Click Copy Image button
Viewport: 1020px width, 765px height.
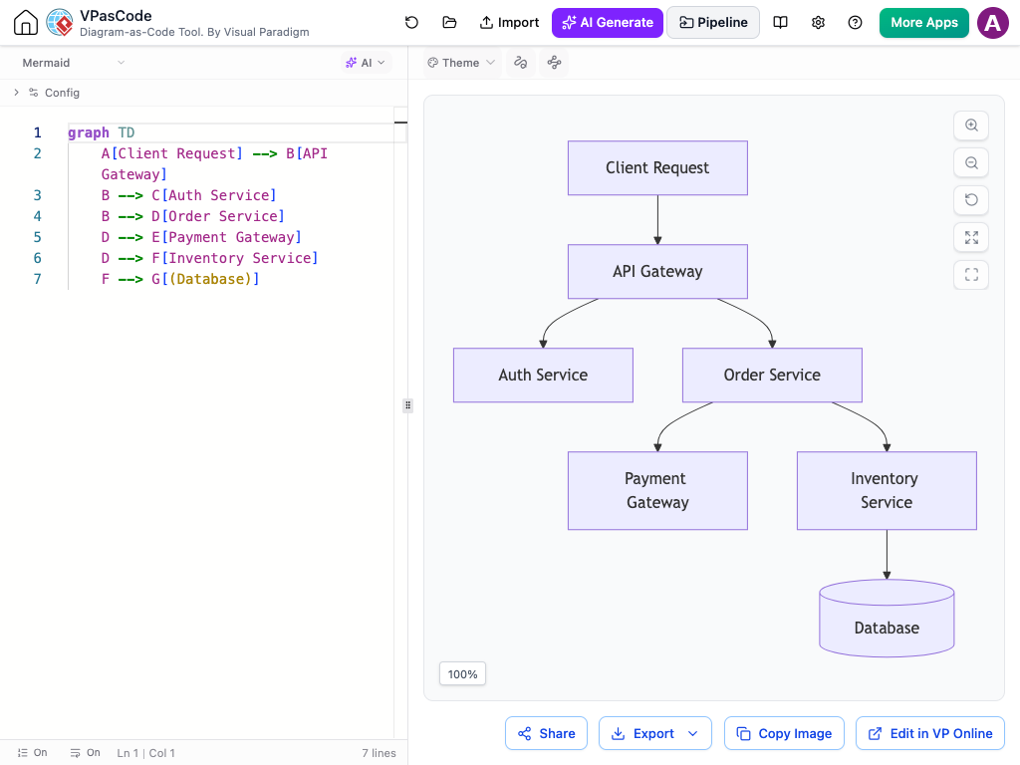784,733
